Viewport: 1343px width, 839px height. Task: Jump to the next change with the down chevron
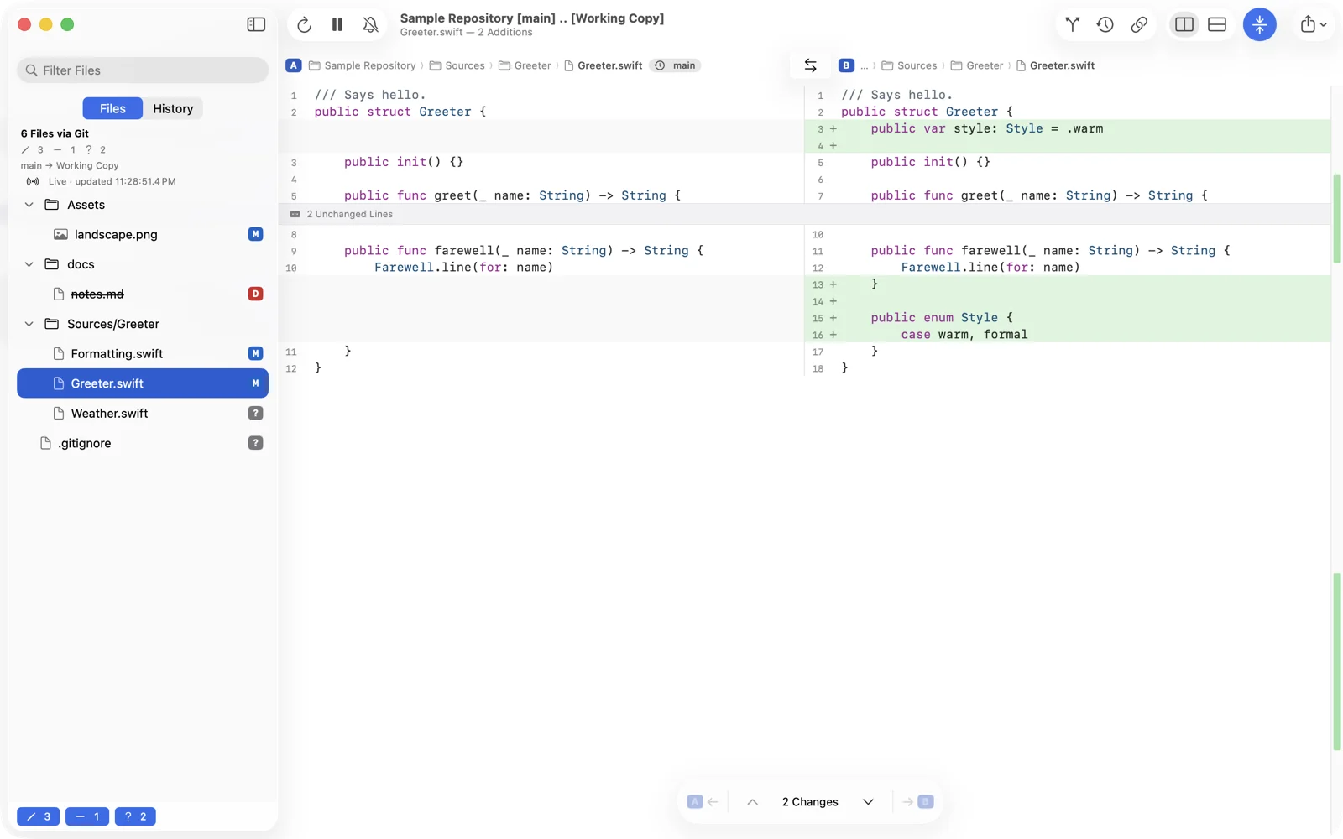tap(868, 802)
